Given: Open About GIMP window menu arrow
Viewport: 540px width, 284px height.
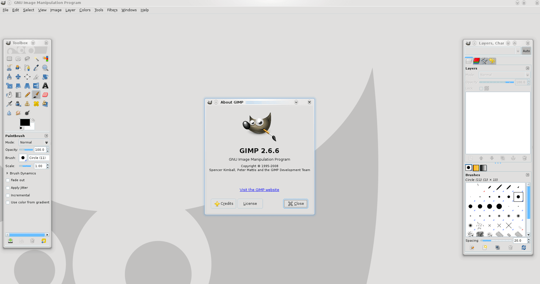Looking at the screenshot, I should 296,102.
